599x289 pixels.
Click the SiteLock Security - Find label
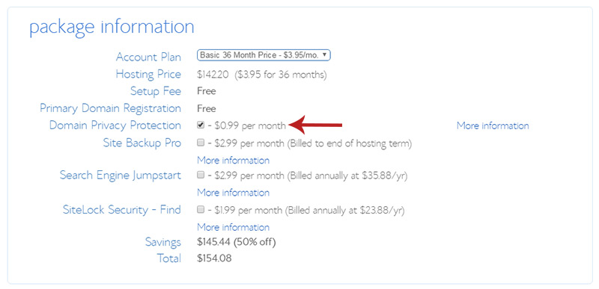coord(122,209)
